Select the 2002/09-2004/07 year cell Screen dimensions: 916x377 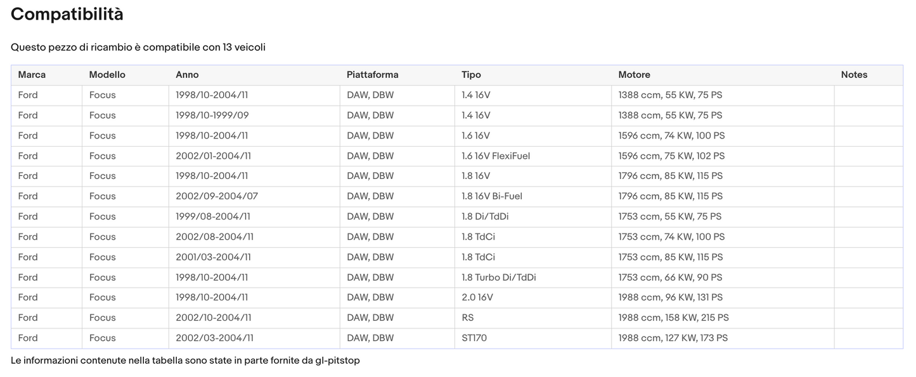pyautogui.click(x=217, y=196)
